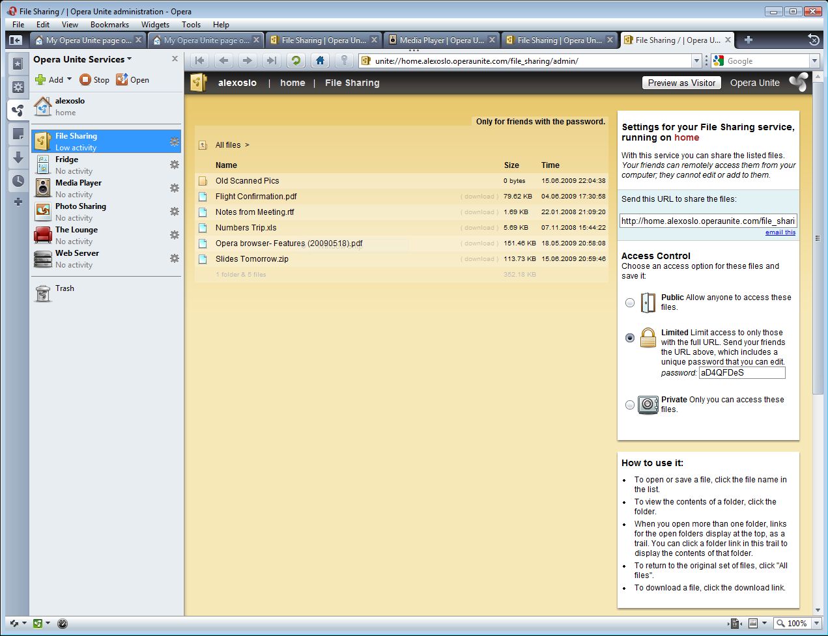Open the Bookmarks menu
This screenshot has width=828, height=636.
pos(109,25)
